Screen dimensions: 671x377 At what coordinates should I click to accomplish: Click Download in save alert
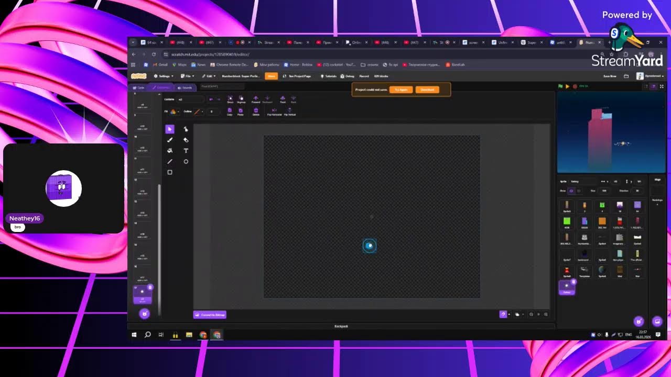(427, 90)
